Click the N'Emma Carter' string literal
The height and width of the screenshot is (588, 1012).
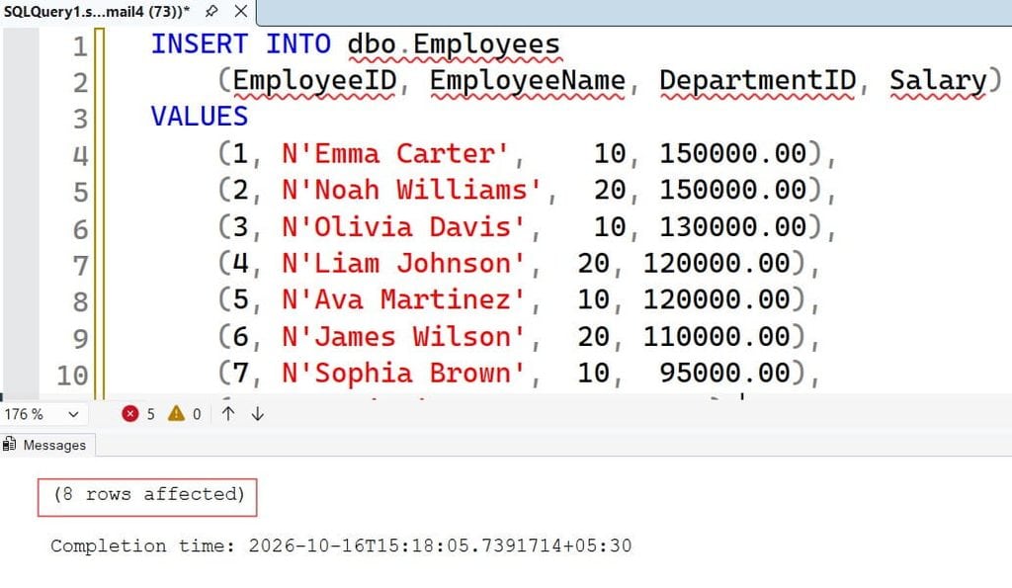(x=395, y=153)
